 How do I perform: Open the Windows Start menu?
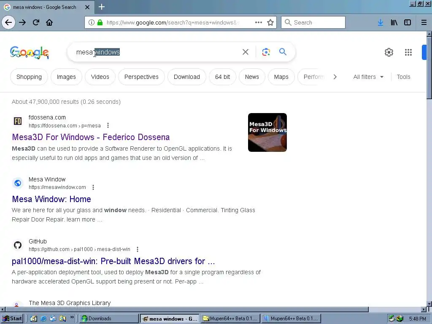pyautogui.click(x=12, y=319)
